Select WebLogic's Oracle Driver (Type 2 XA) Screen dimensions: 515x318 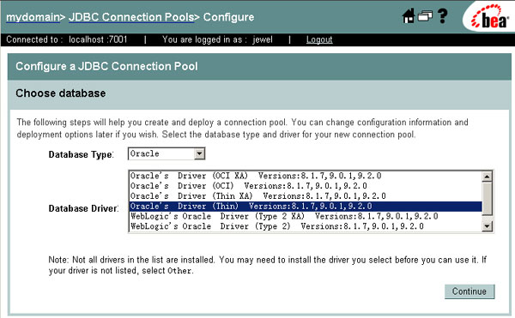pyautogui.click(x=306, y=216)
